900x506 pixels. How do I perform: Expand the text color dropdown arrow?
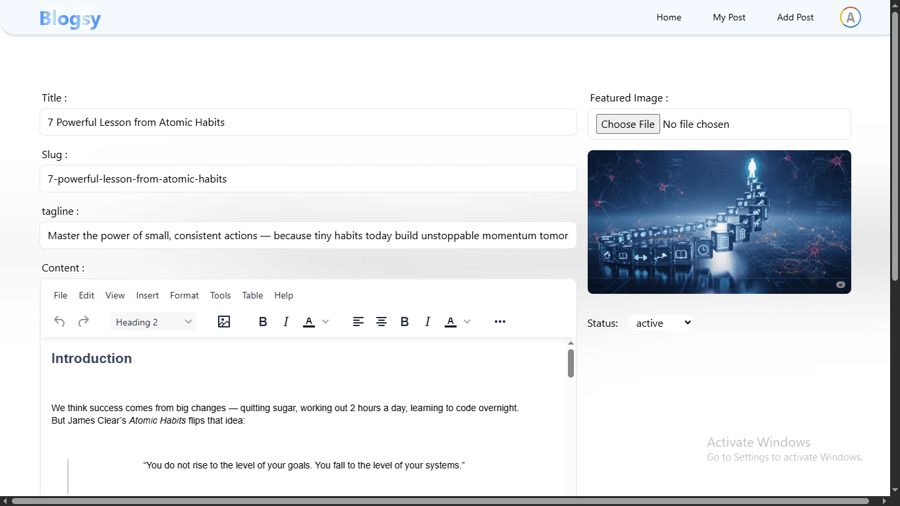(x=324, y=322)
